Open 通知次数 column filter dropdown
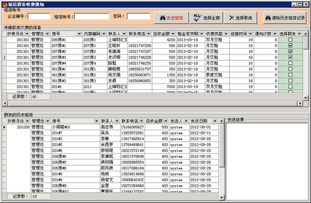Viewport: 311px width, 203px height. pos(275,34)
